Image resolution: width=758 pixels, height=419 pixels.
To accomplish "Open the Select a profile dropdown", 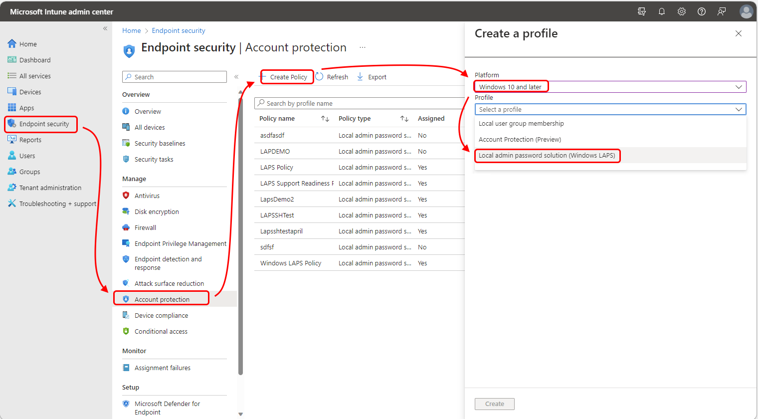I will click(610, 109).
